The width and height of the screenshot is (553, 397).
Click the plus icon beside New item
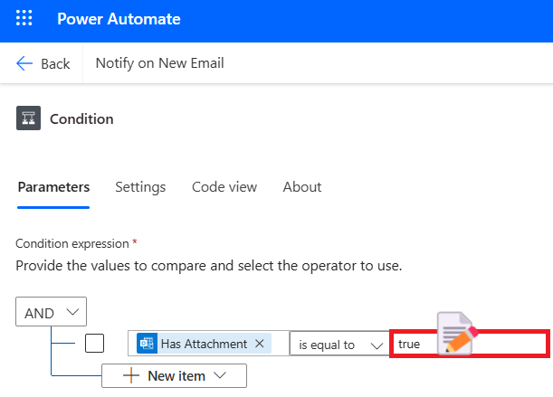133,375
